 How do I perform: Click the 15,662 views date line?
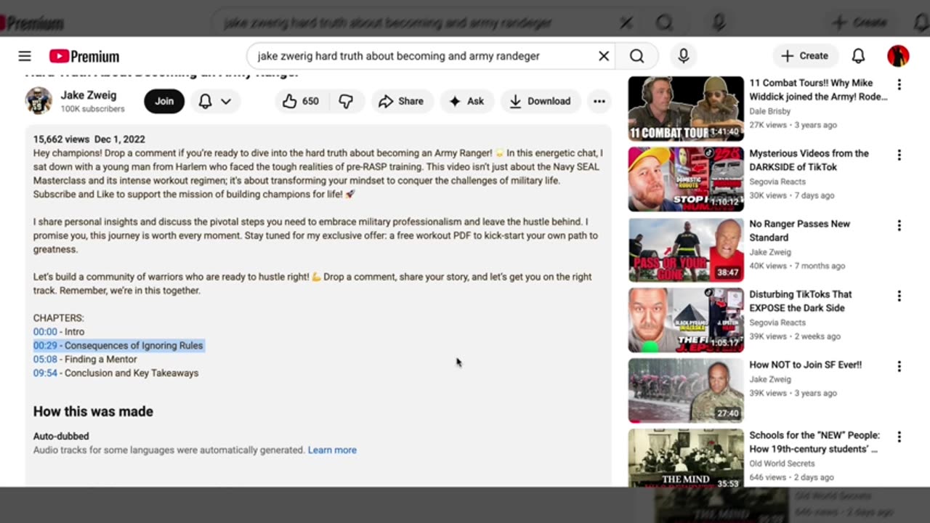89,139
